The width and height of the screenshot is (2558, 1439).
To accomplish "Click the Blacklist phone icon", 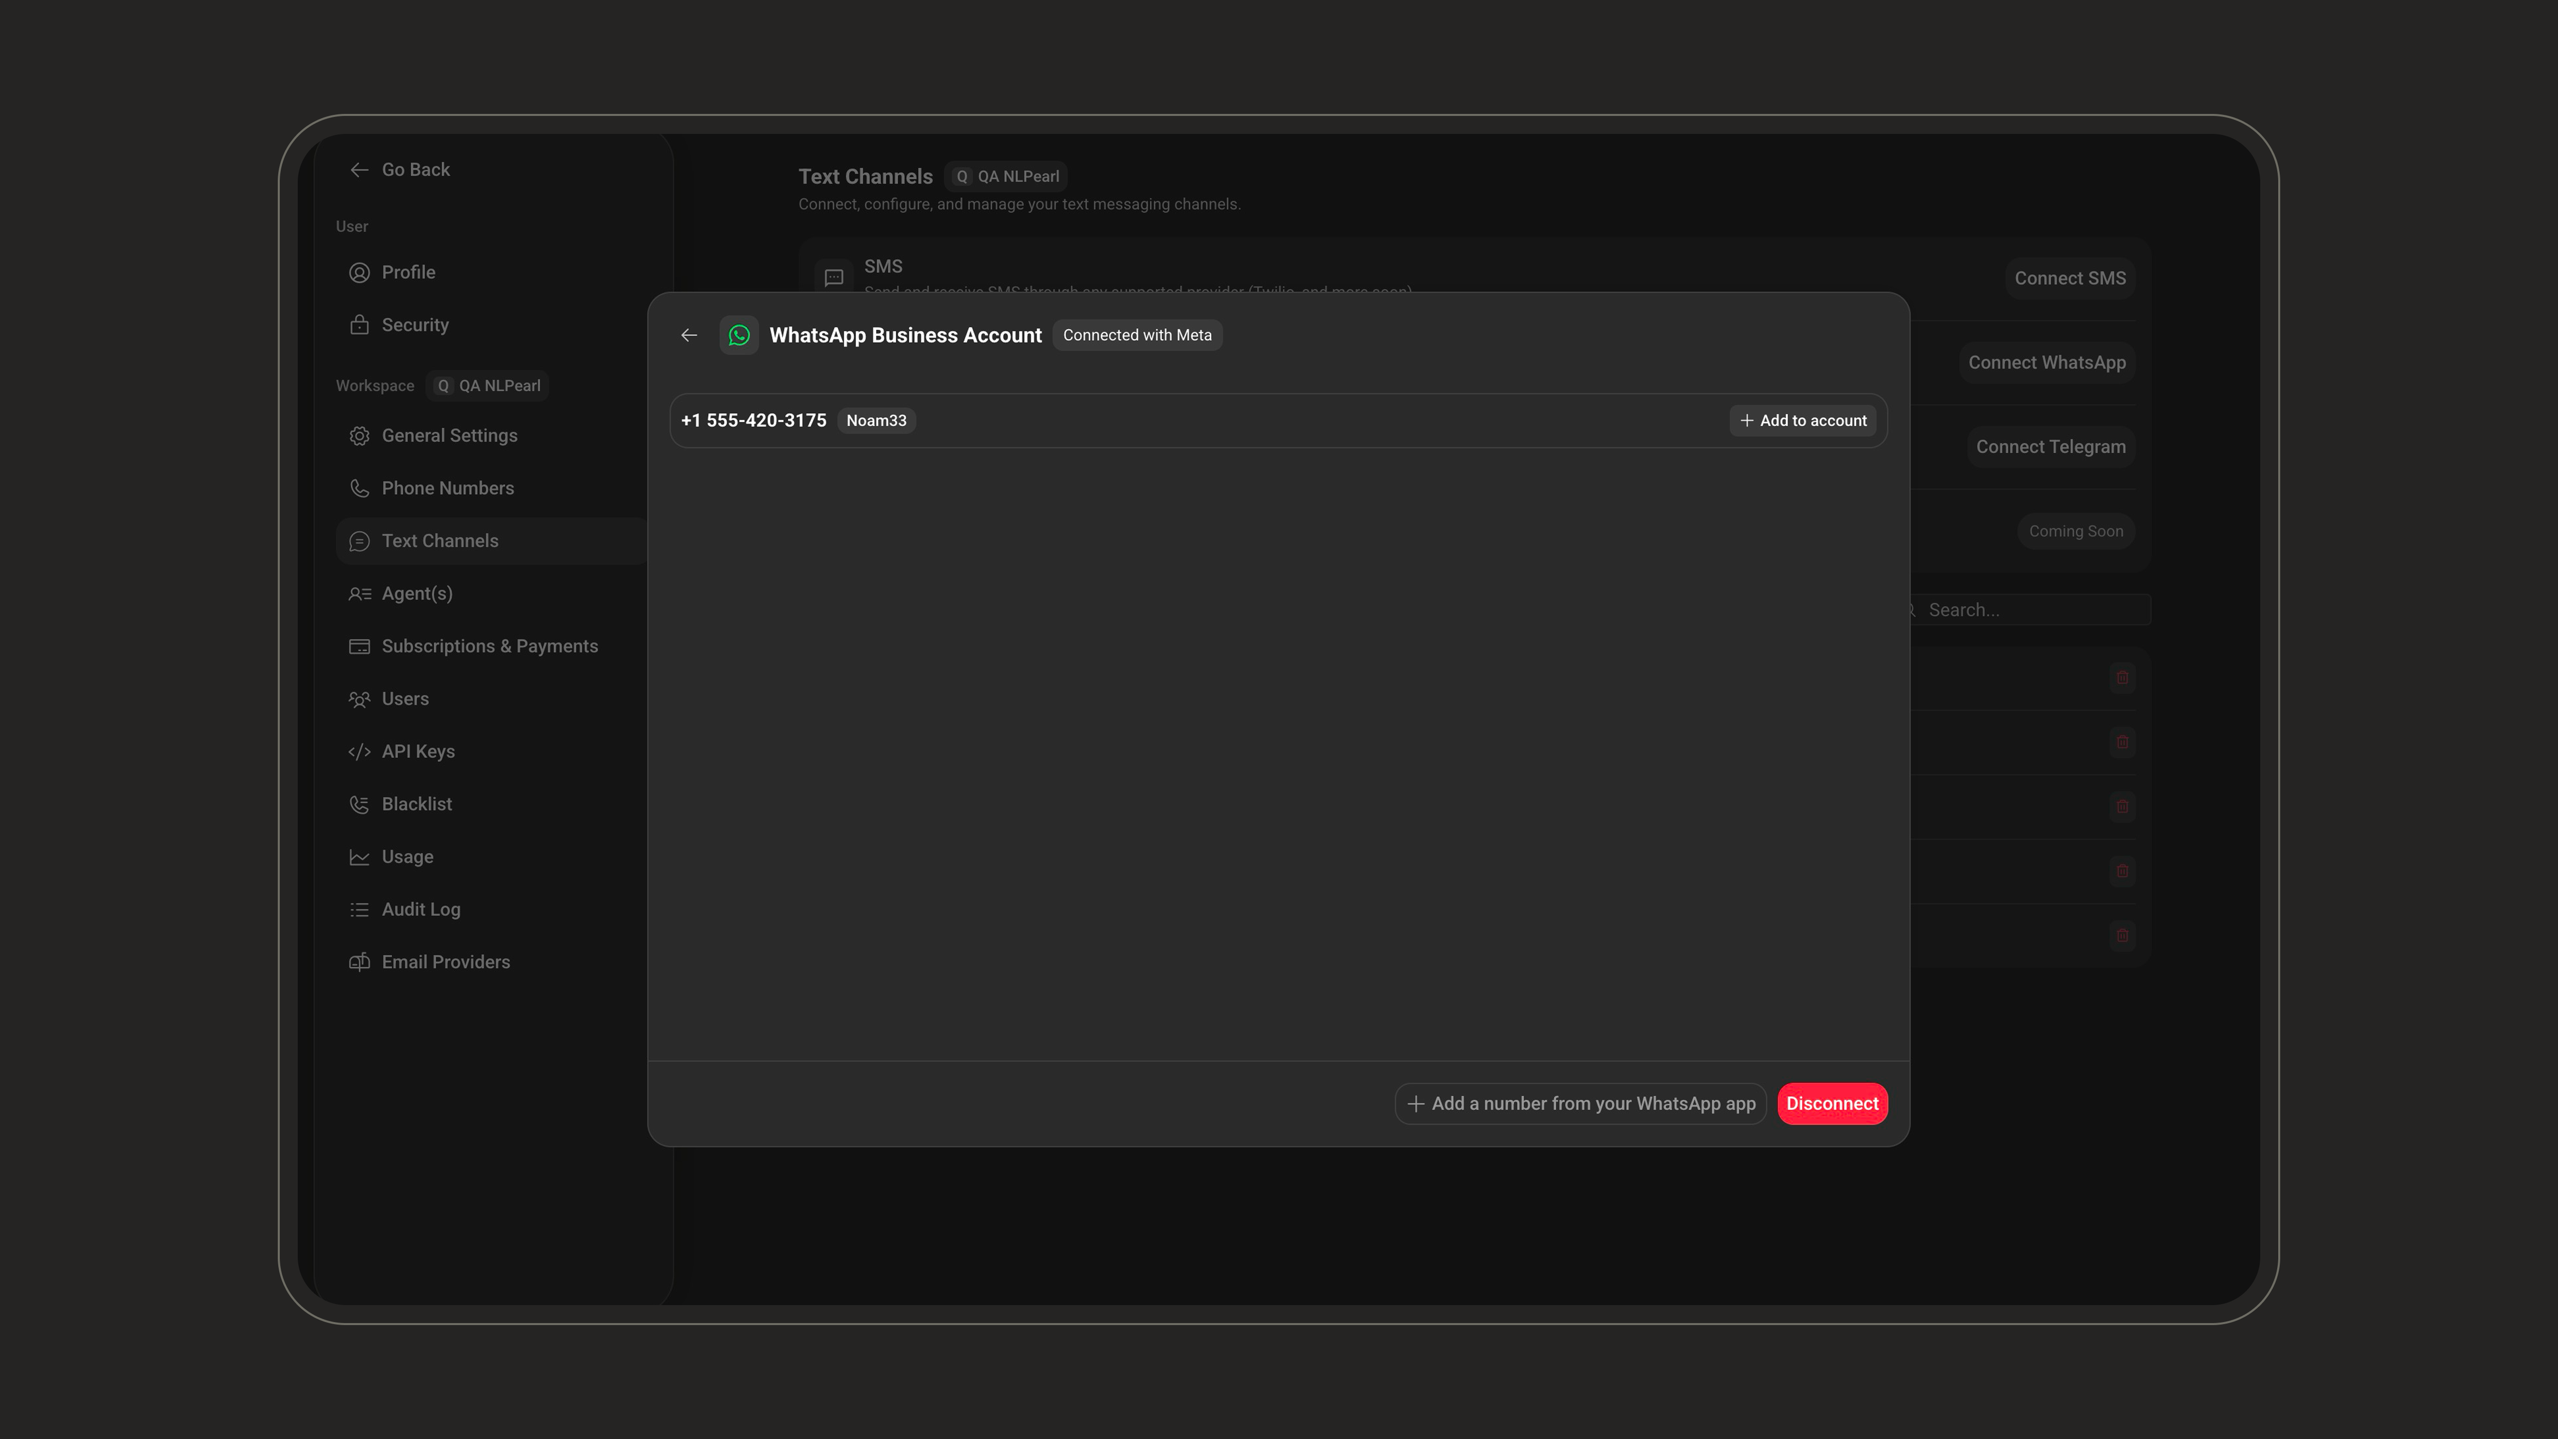I will [x=360, y=804].
